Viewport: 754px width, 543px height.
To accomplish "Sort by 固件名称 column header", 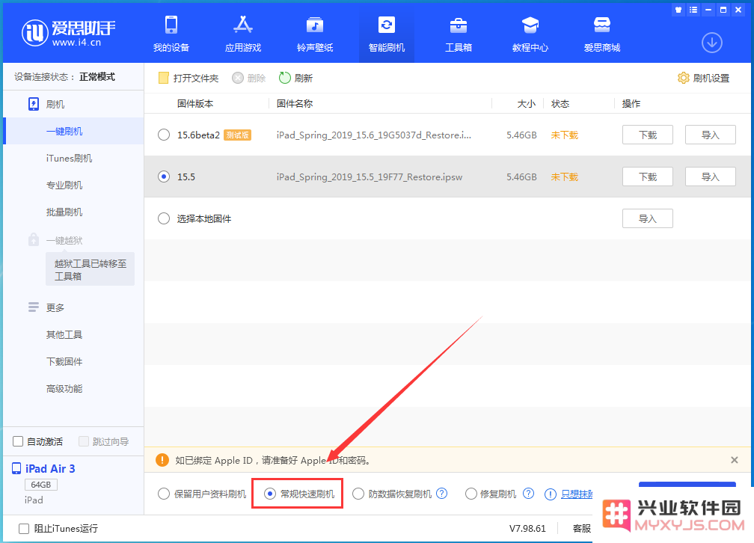I will pos(295,103).
